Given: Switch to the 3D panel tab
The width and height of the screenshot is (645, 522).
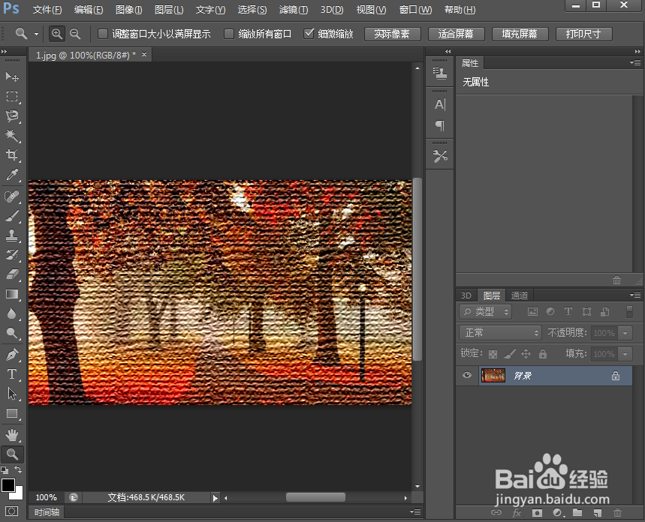Looking at the screenshot, I should point(466,295).
